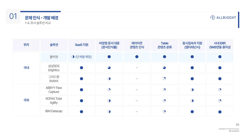Click 삼성SDS brightics SaaS 지원 full circle
The image size is (246, 138).
tap(82, 68)
